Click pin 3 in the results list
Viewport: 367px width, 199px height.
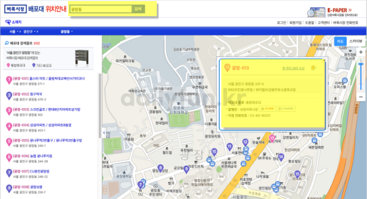9,111
